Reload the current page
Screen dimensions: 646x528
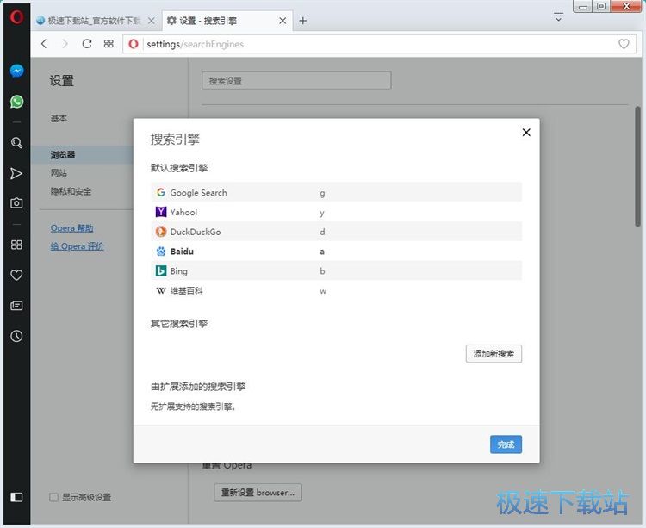pyautogui.click(x=86, y=44)
